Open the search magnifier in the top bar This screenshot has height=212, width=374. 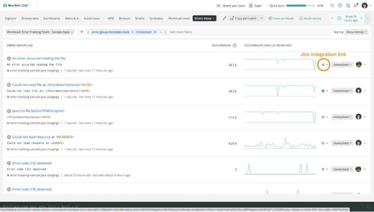[332, 6]
